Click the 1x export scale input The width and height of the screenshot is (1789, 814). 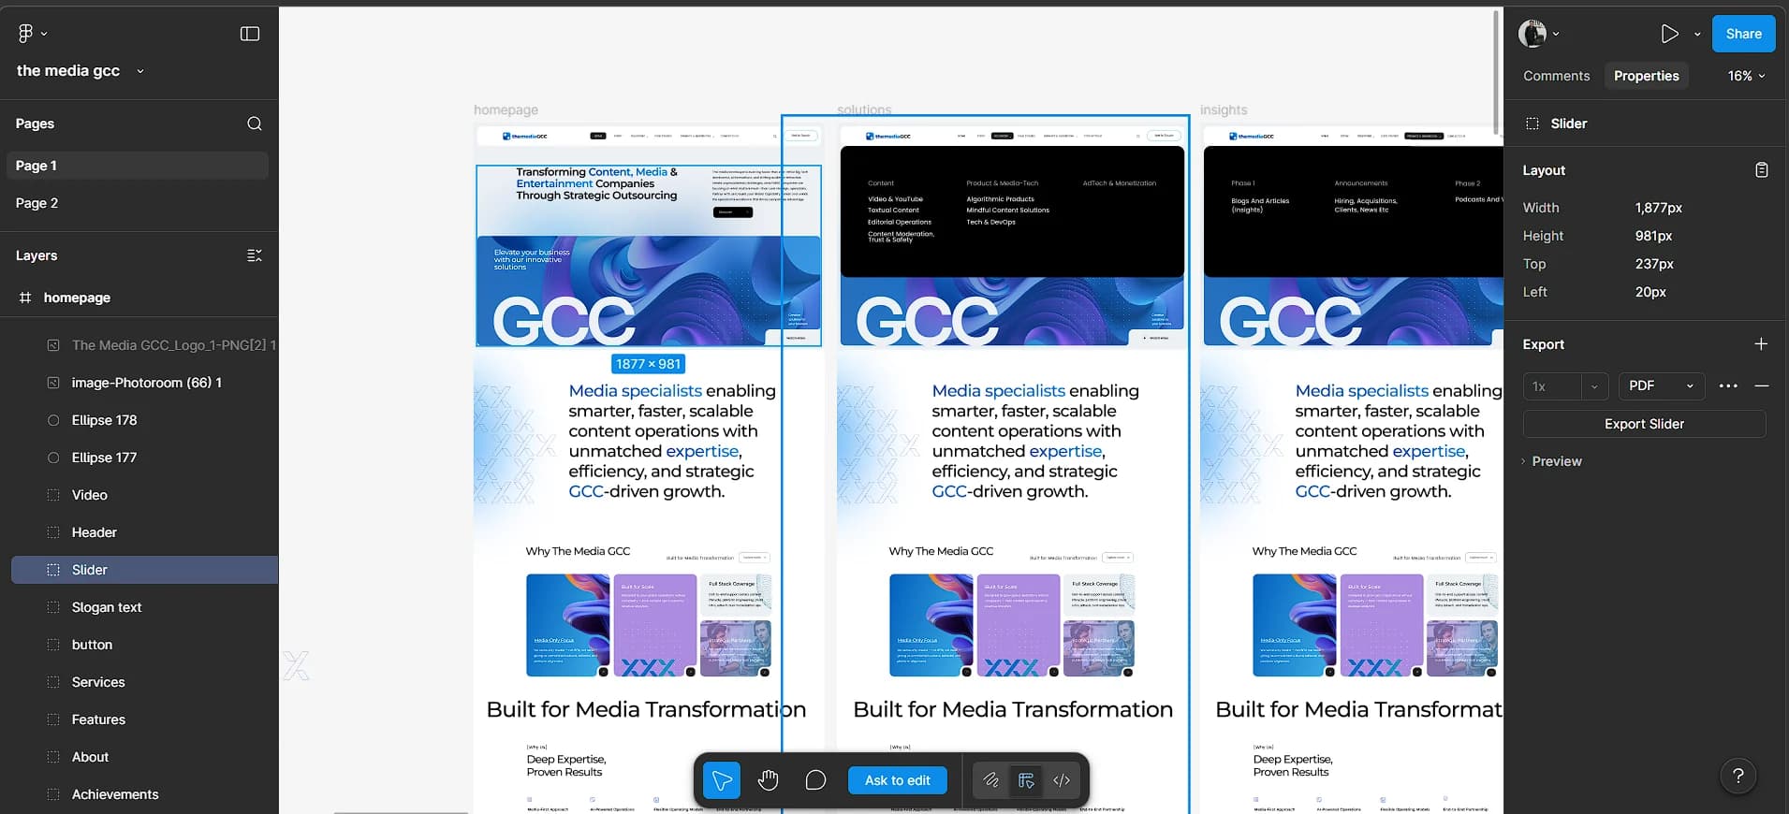1552,386
